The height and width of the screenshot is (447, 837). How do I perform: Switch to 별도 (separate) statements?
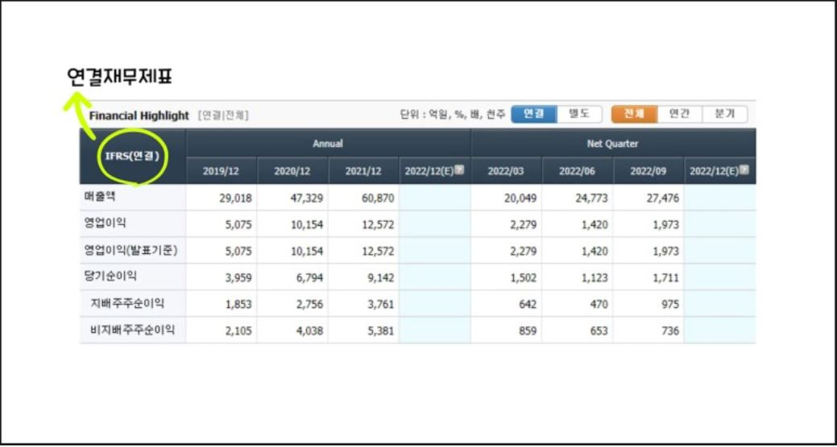click(579, 114)
